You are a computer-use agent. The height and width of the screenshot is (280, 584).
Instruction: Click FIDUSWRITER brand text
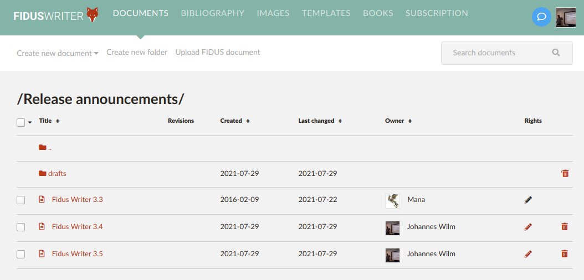tap(48, 16)
